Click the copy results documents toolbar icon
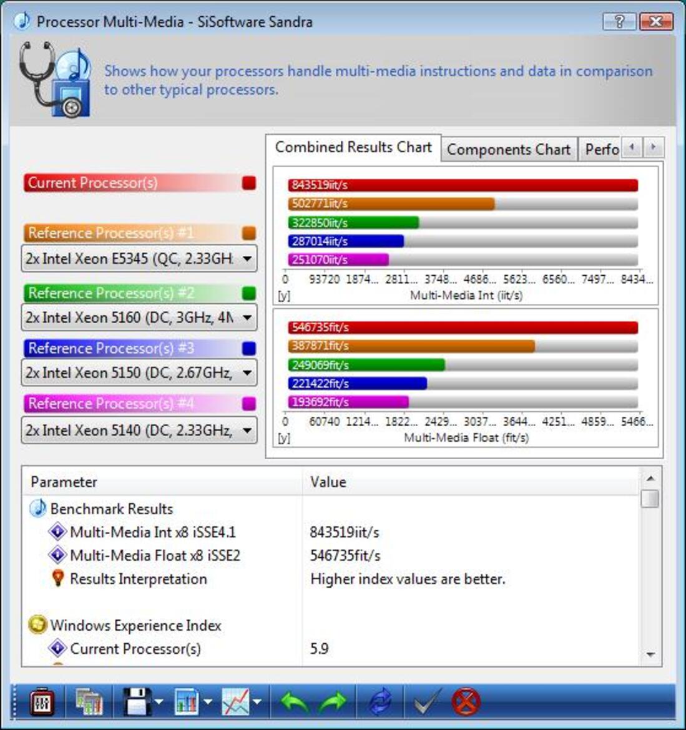 point(89,701)
